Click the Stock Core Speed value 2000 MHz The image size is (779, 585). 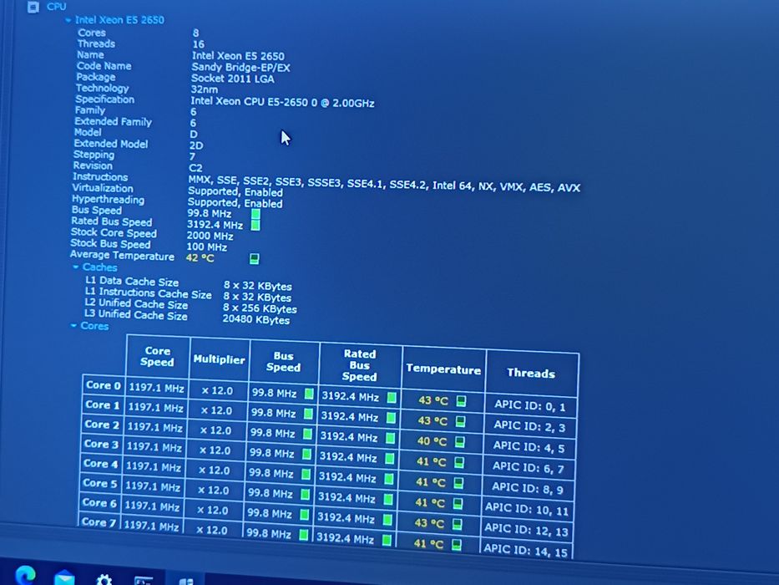point(210,236)
